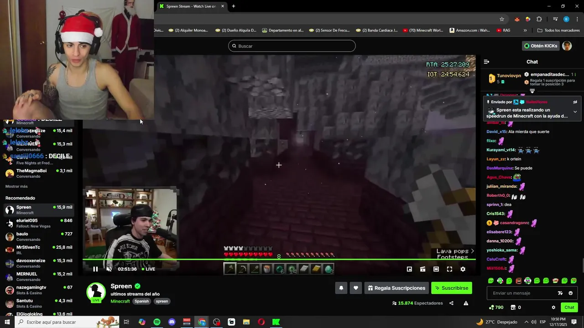The height and width of the screenshot is (328, 584).
Task: Click the notifications bell button
Action: tap(341, 288)
